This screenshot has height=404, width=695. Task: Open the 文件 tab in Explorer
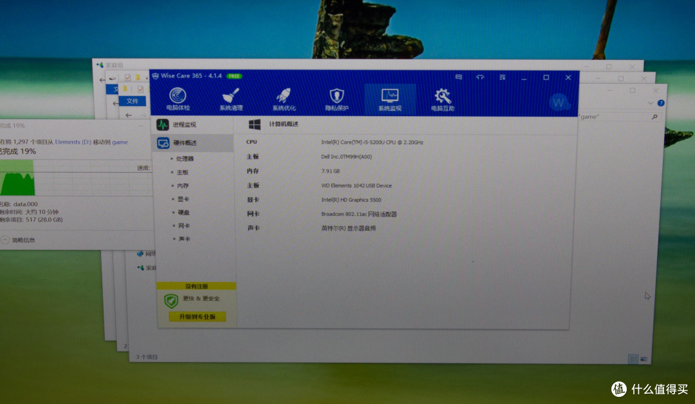(x=132, y=101)
